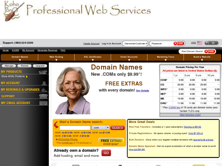Click the FREE EXTRAS! over $105 badge

click(111, 142)
